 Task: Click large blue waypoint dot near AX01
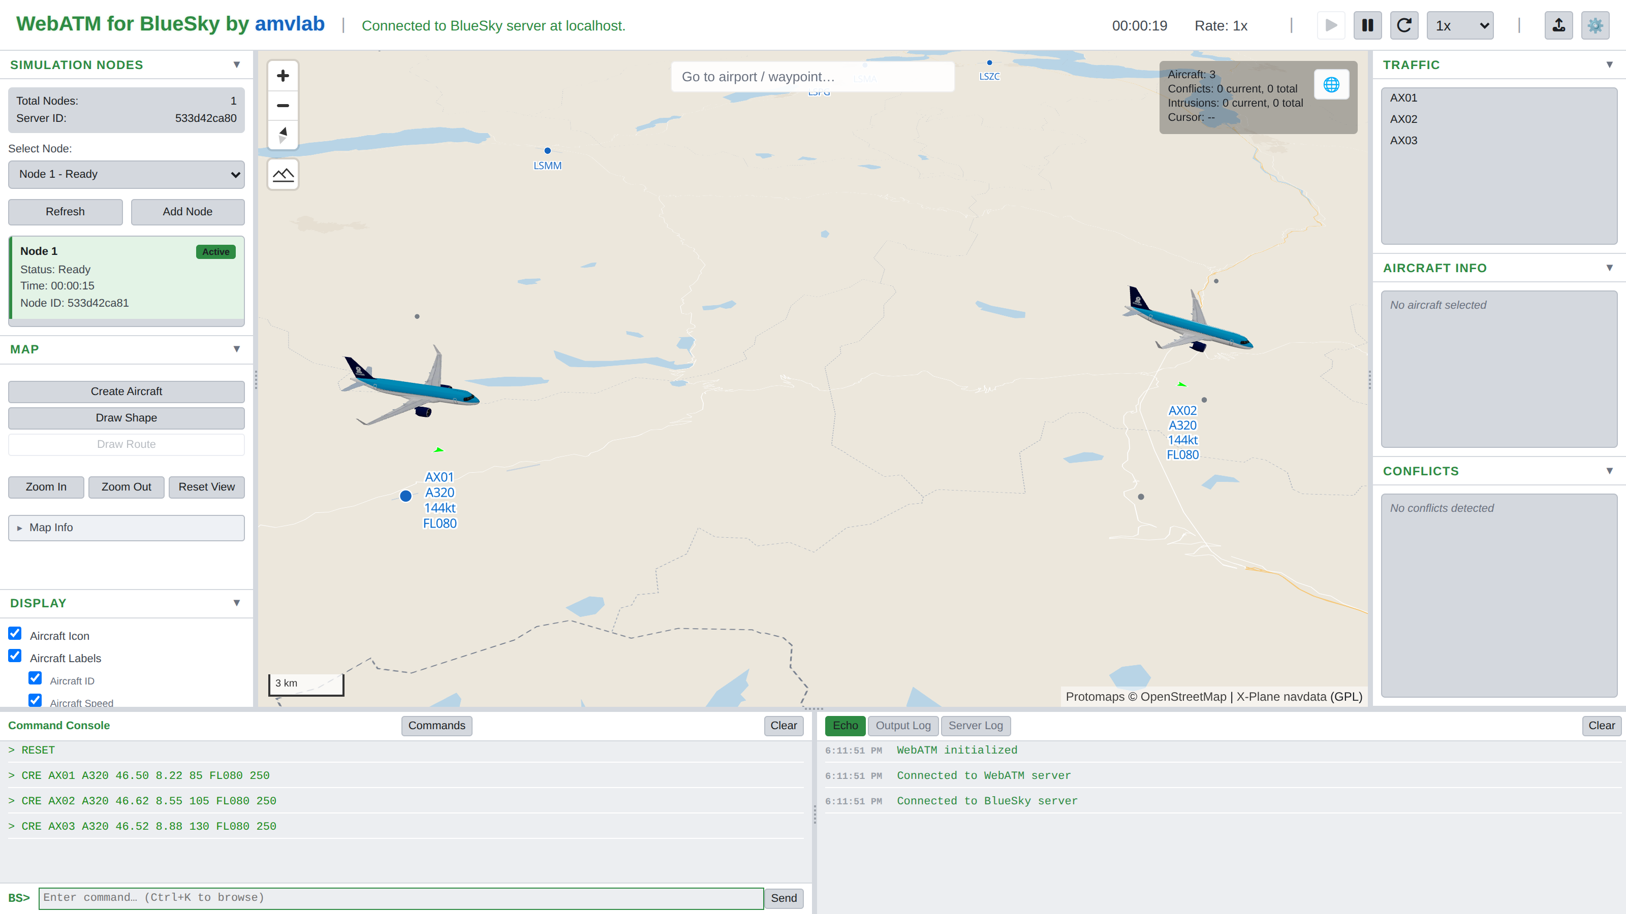coord(406,496)
